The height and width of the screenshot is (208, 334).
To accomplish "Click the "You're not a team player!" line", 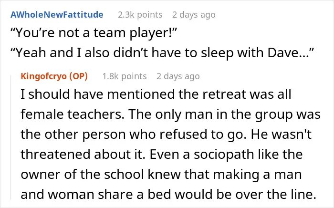I will pyautogui.click(x=94, y=33).
